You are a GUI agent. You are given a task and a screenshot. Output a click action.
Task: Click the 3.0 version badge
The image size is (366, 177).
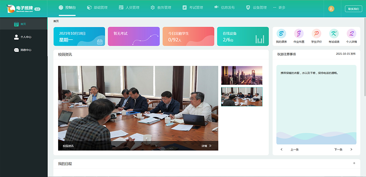pos(37,9)
